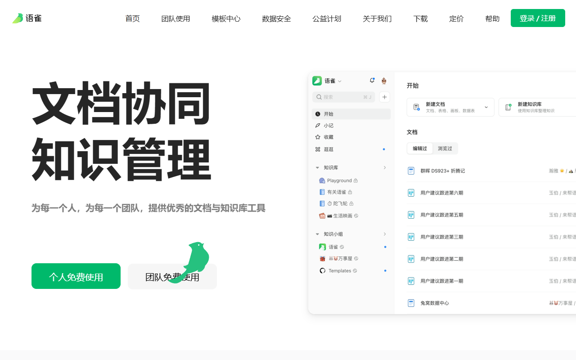The image size is (576, 360).
Task: Click the 开始 heading in the main panel
Action: [x=413, y=85]
